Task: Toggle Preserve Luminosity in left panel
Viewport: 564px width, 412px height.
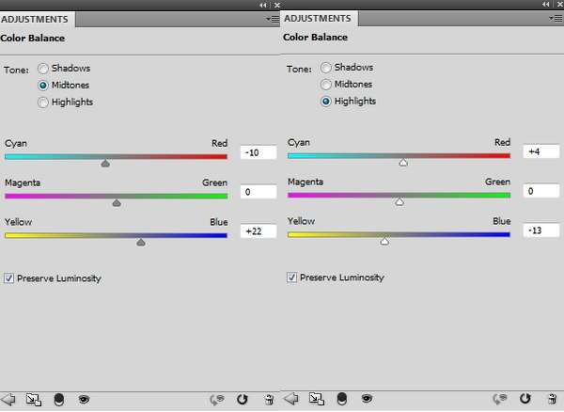Action: click(8, 278)
